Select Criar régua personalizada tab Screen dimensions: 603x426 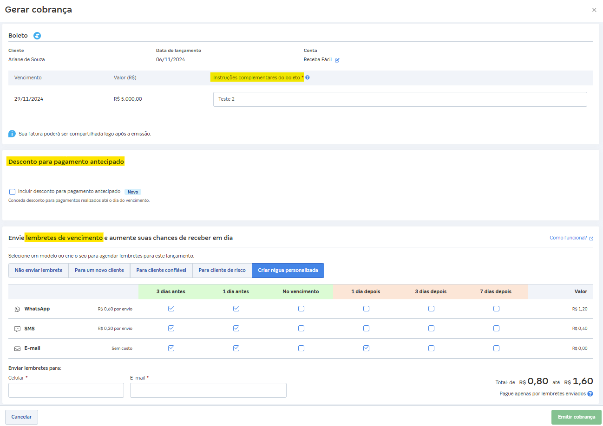pyautogui.click(x=288, y=271)
